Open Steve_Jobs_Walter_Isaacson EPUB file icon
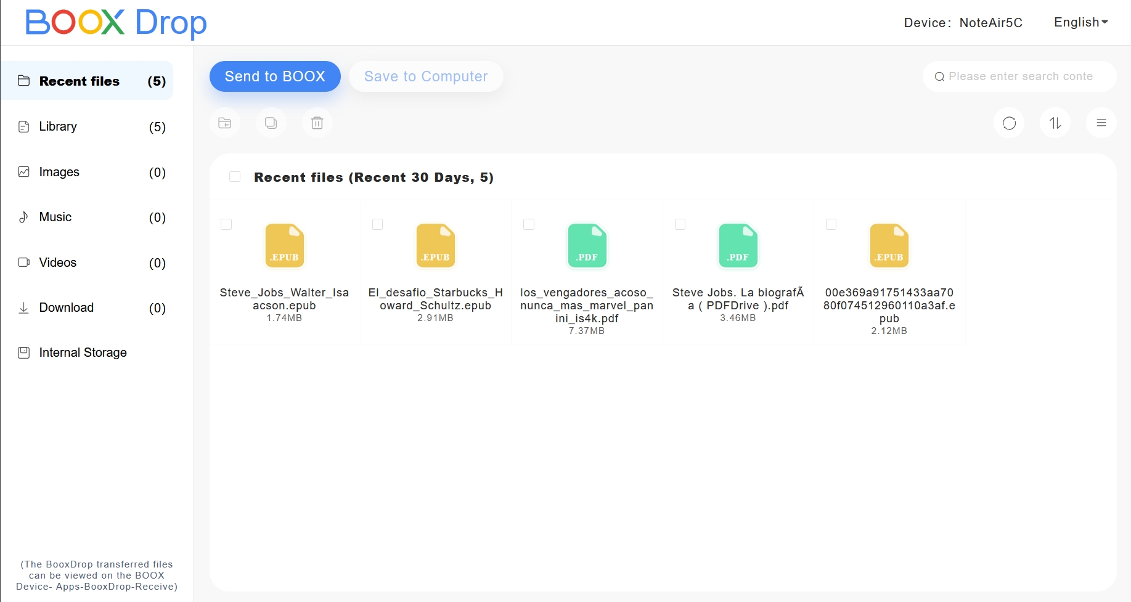The image size is (1131, 602). point(284,246)
